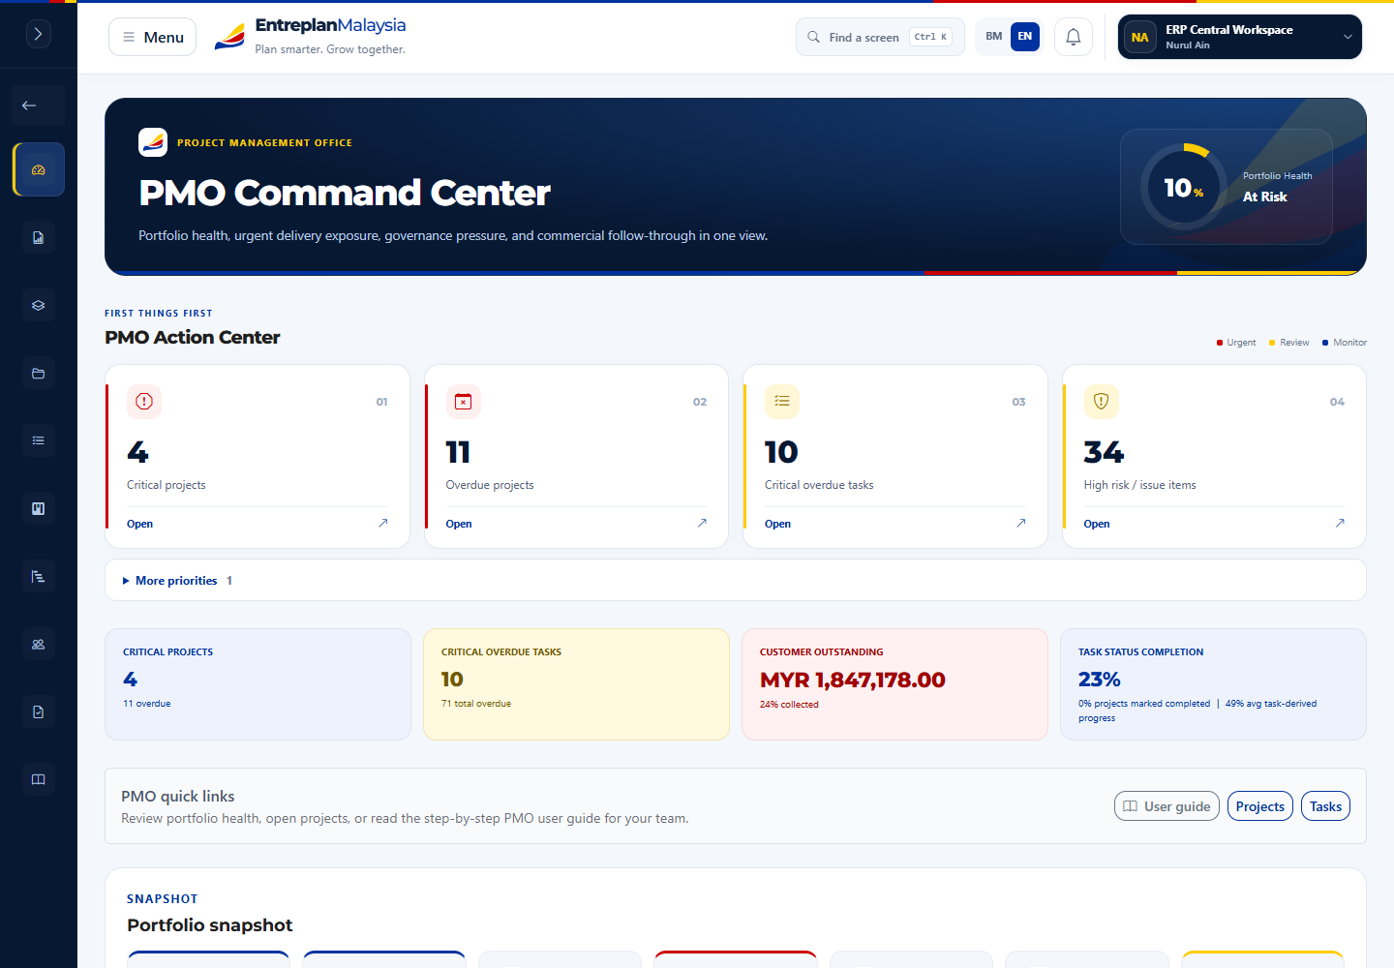Screen dimensions: 1394x968
Task: Open the Critical overdue tasks card link
Action: pos(777,524)
